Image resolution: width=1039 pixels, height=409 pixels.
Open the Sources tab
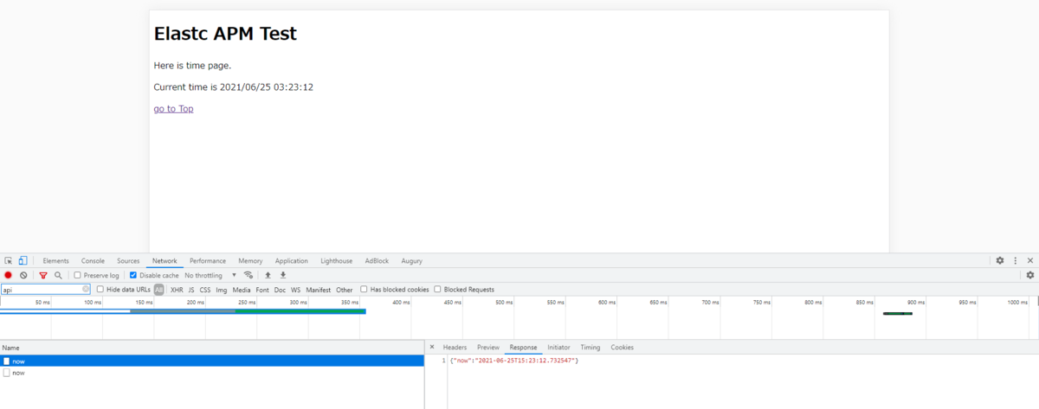pos(128,260)
